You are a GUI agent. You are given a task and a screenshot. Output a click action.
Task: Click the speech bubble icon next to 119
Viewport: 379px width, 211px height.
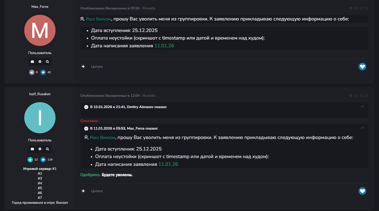(x=43, y=160)
